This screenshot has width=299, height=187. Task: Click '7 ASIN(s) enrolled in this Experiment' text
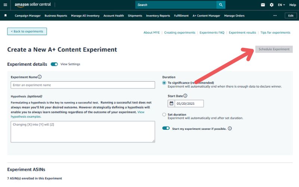34,178
